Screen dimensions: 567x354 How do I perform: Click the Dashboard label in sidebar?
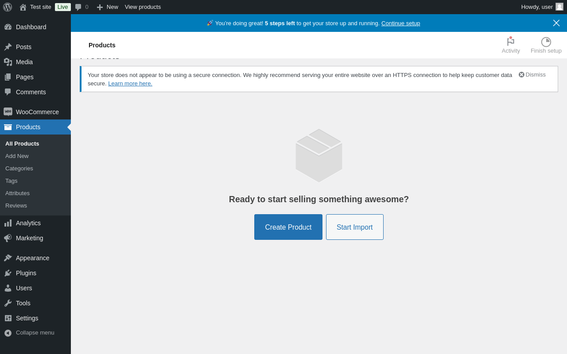click(31, 27)
